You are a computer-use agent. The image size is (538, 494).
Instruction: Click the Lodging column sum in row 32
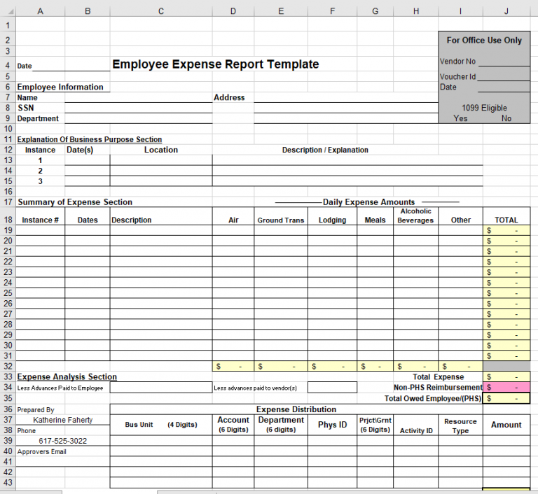pos(332,367)
